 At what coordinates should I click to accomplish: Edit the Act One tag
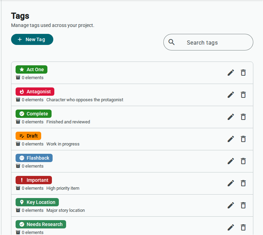point(231,73)
